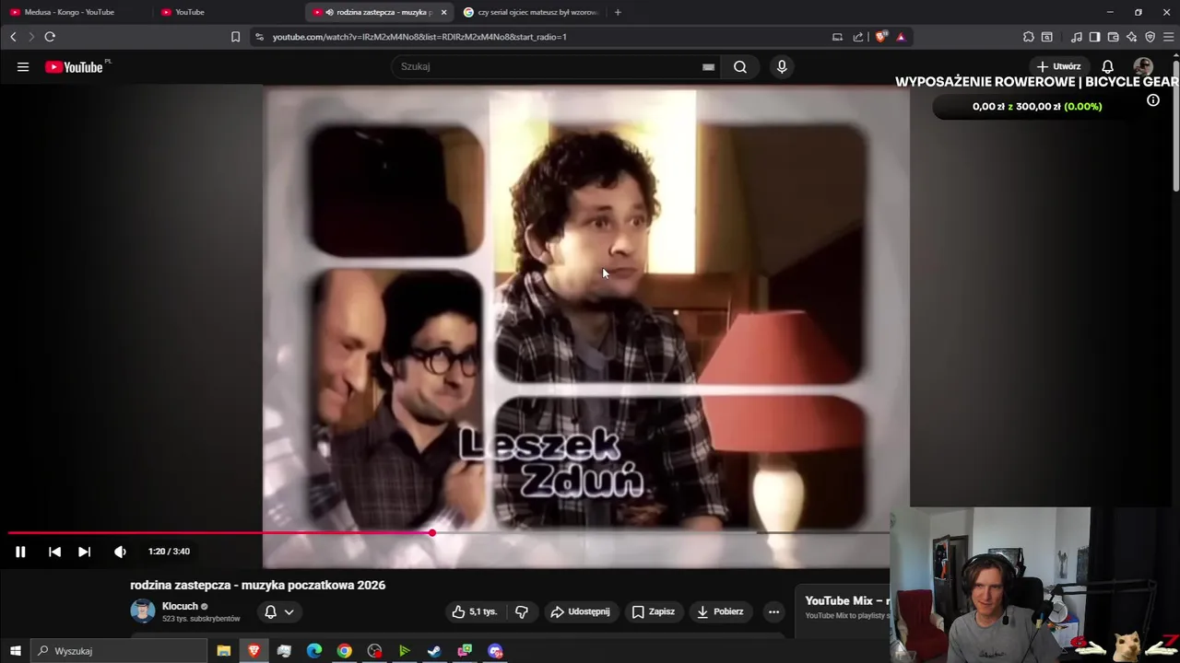Save video with the Zapisz button
Screen dimensions: 1180x663
653,611
